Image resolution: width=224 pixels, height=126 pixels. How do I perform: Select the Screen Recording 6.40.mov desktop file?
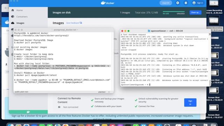click(214, 7)
